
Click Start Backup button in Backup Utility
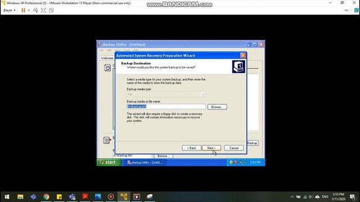[x=253, y=143]
